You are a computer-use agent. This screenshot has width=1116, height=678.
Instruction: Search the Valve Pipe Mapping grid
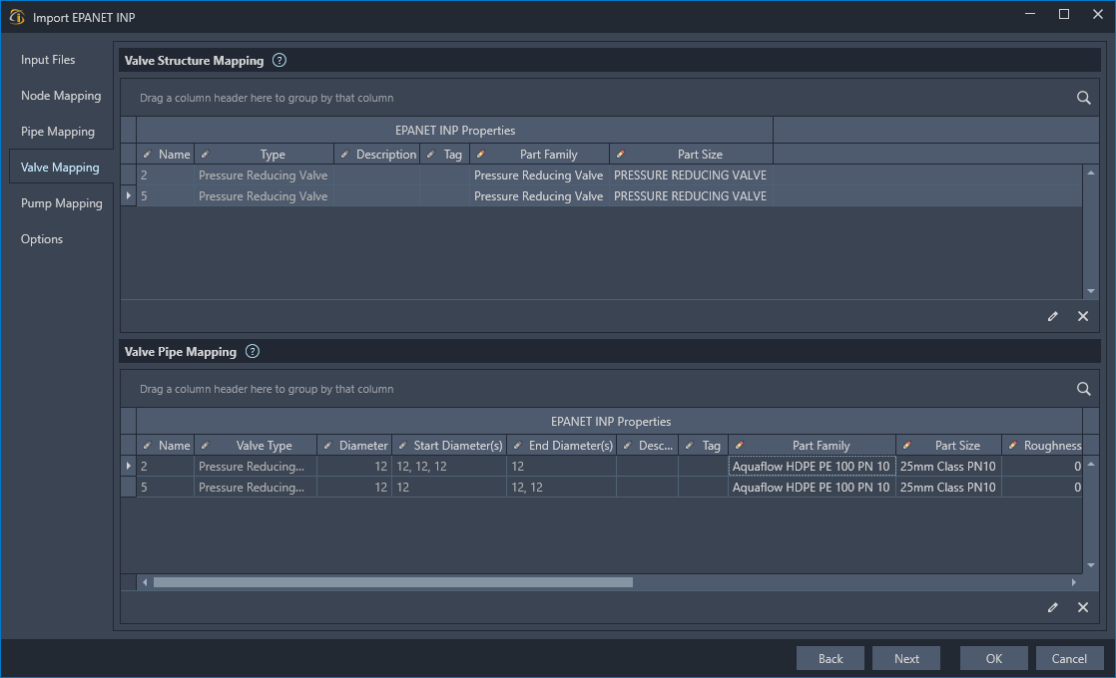1083,389
